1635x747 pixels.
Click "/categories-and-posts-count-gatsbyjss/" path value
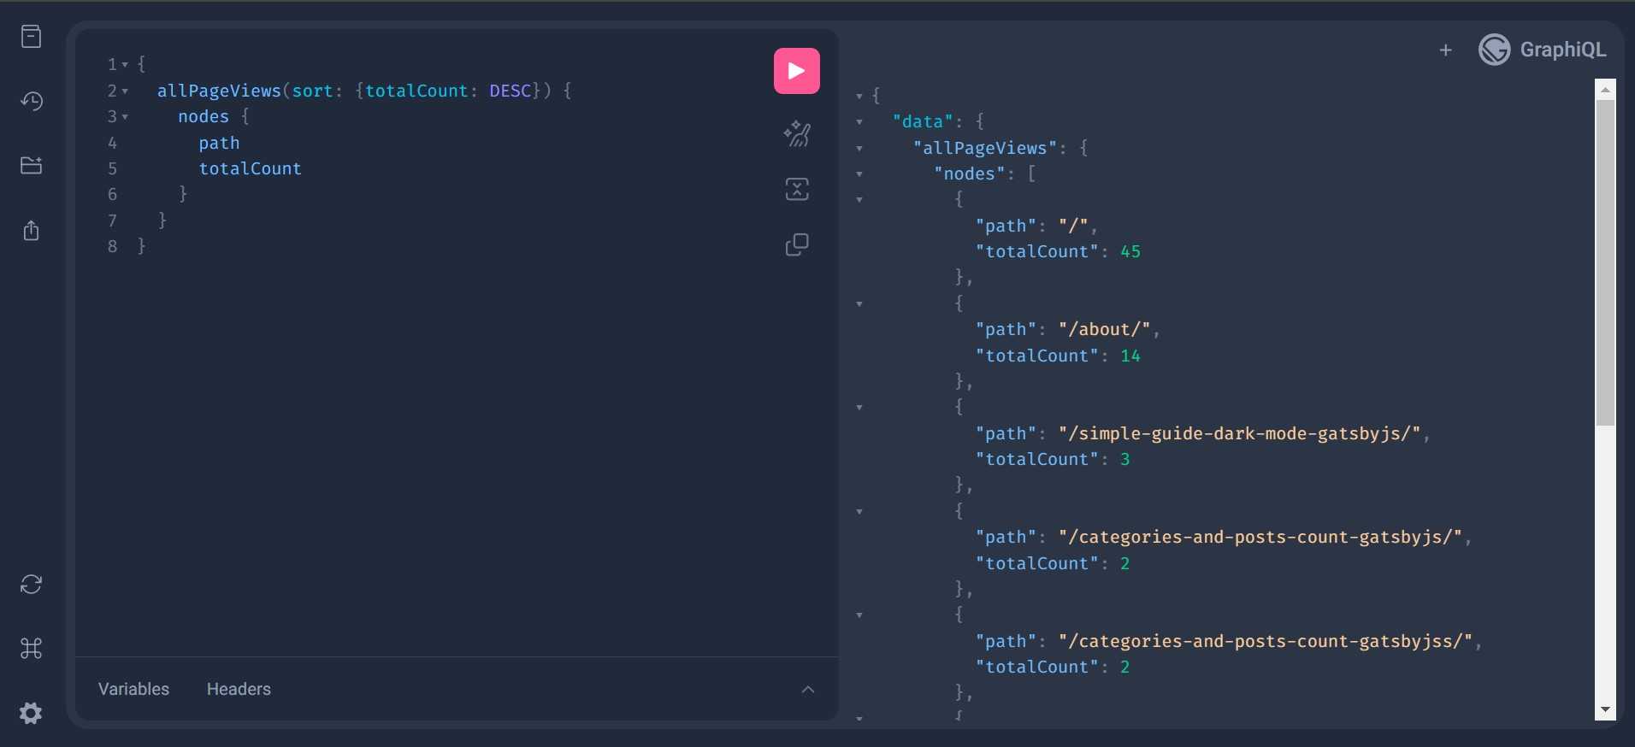(x=1266, y=641)
